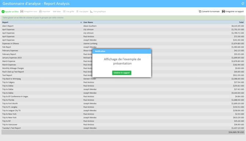Click the Imprimer printer icon
246x141 pixels.
coord(40,11)
